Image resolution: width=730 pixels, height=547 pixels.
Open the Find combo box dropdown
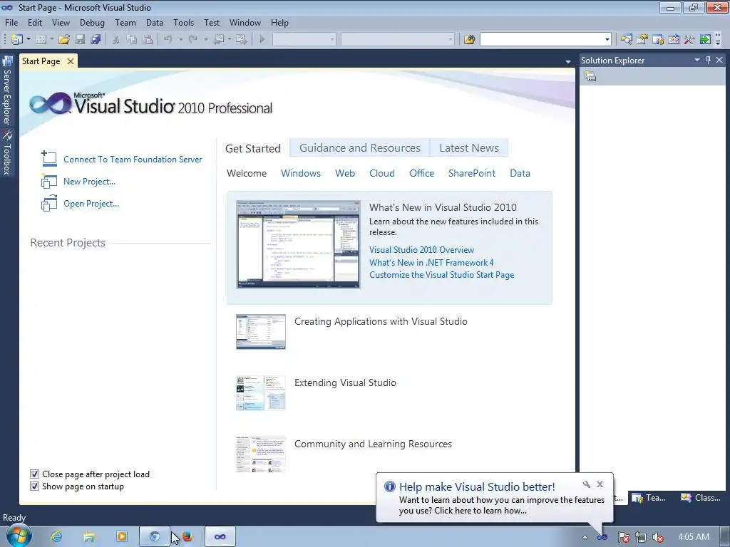(607, 40)
